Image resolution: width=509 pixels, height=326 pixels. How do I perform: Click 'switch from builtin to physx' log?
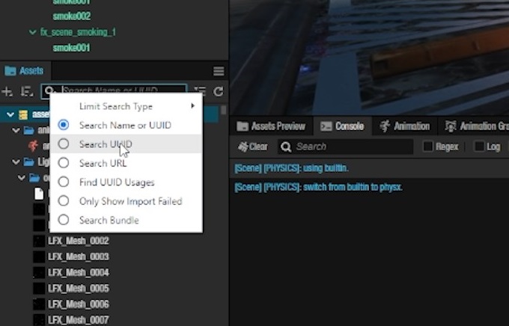click(318, 187)
